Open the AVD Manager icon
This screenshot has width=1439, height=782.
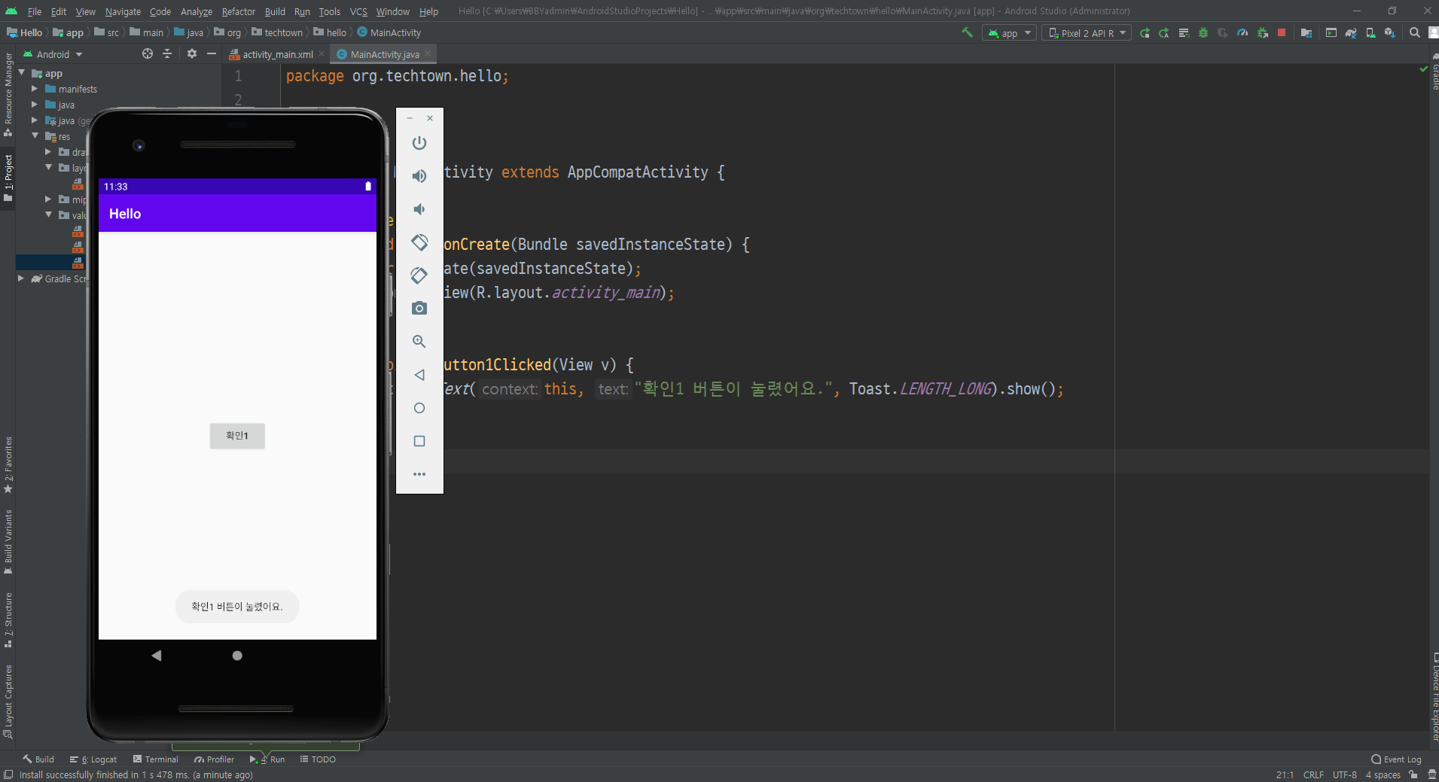point(1370,33)
